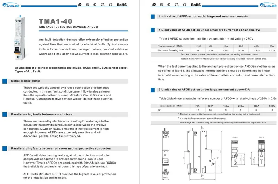Image resolution: width=278 pixels, height=184 pixels.
Task: Click the 'ARC FAULT DETECTION DEVICES (AFDDs)' subtitle
Action: tap(69, 27)
